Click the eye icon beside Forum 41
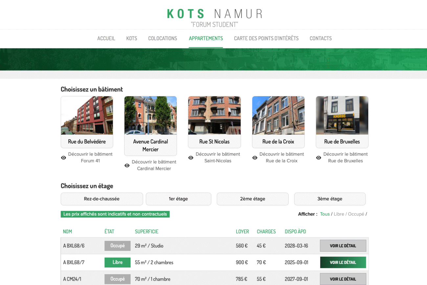The image size is (427, 285). pos(63,158)
